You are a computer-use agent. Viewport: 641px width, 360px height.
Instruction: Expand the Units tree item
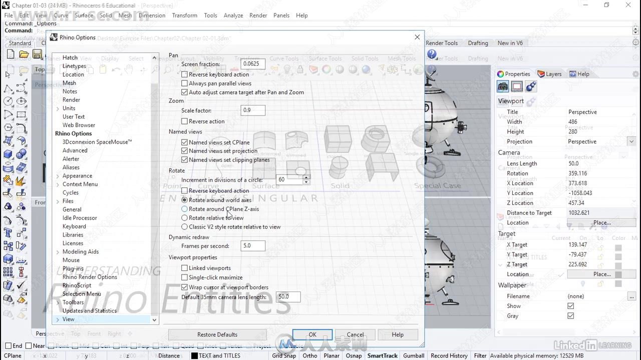click(x=58, y=108)
